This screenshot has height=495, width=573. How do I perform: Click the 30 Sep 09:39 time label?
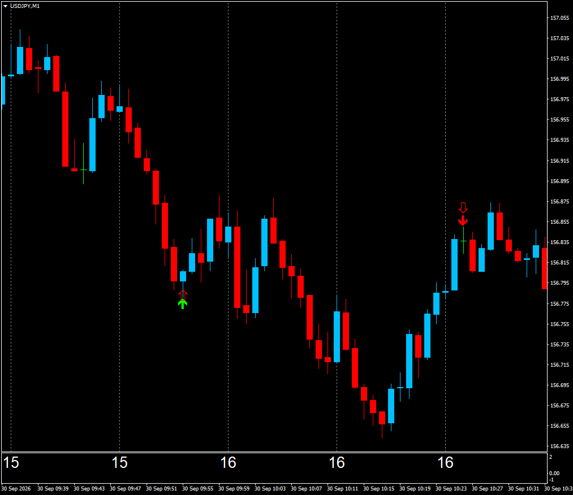click(53, 488)
